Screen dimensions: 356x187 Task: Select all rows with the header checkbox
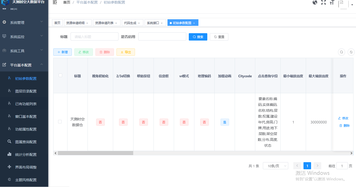tap(60, 75)
